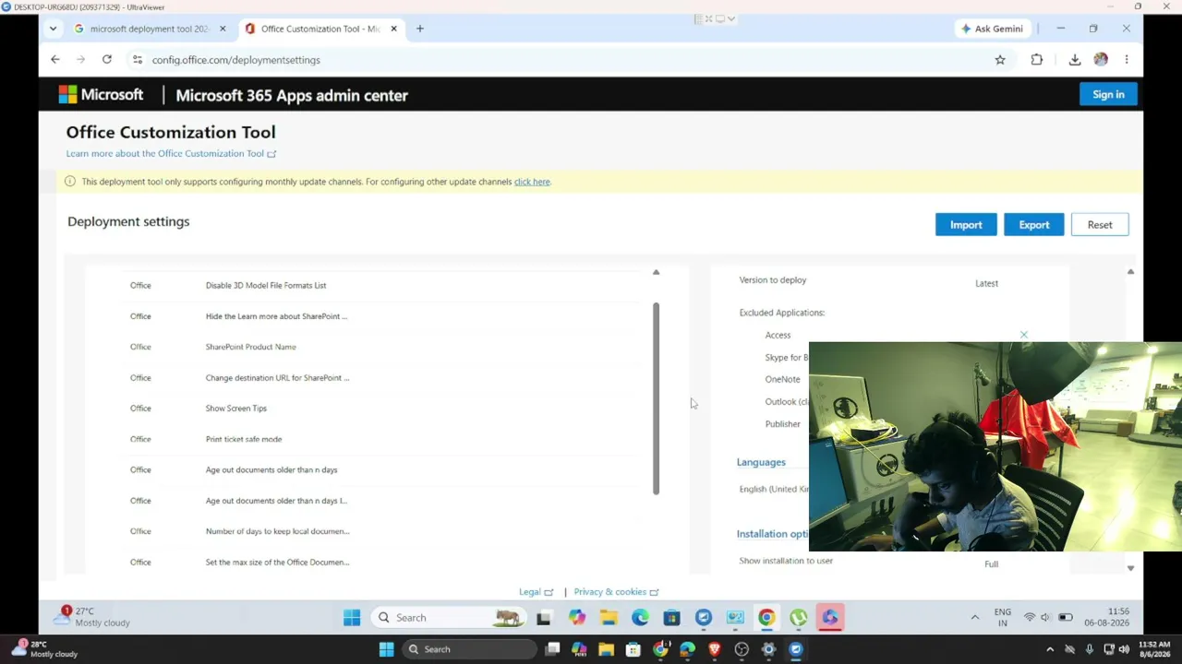Open Task View on remote taskbar
This screenshot has width=1182, height=664.
[x=544, y=618]
